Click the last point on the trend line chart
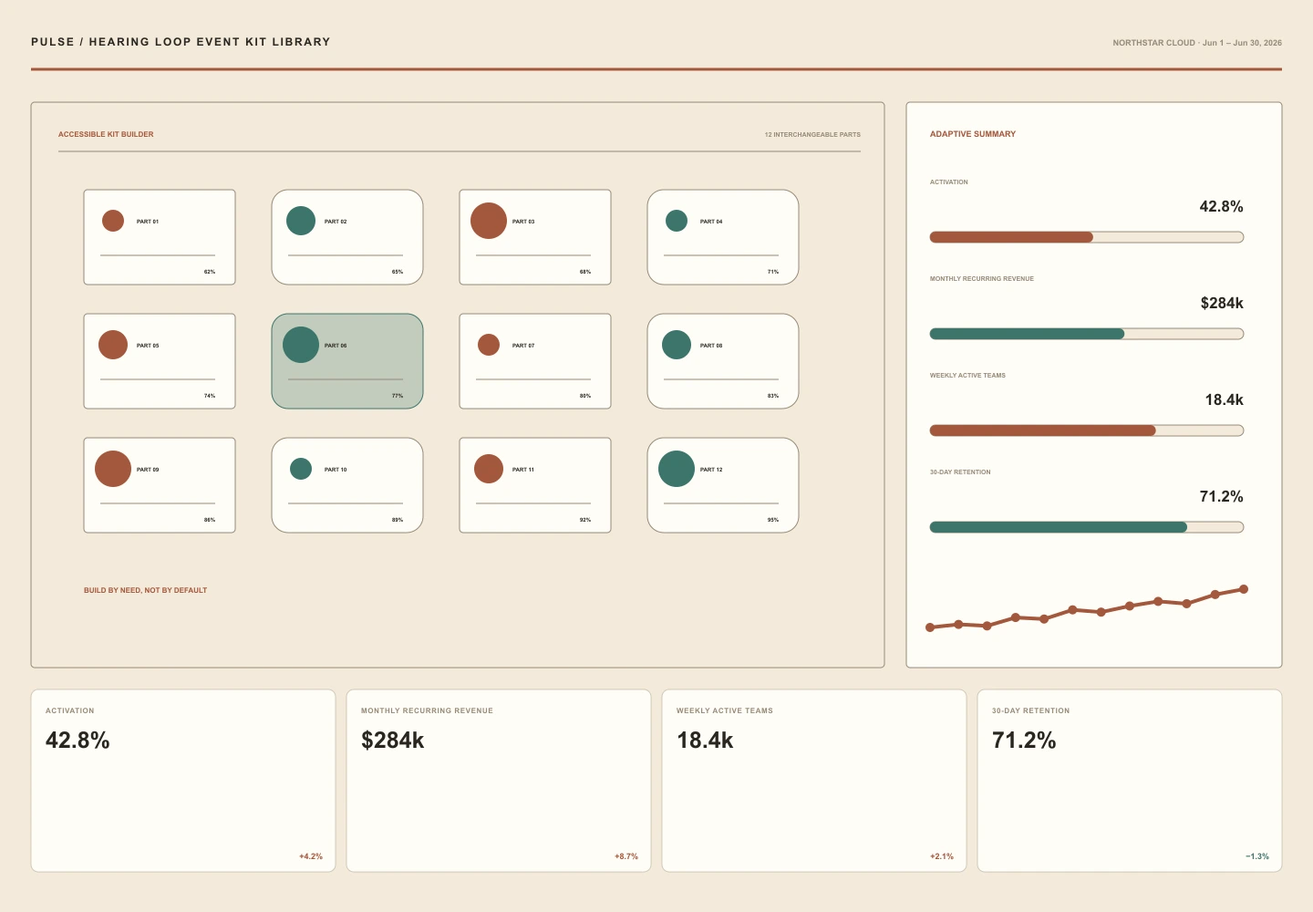The height and width of the screenshot is (912, 1313). coord(1244,589)
